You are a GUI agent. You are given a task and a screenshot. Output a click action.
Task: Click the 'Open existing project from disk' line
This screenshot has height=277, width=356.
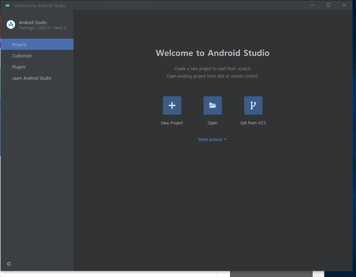pyautogui.click(x=212, y=76)
